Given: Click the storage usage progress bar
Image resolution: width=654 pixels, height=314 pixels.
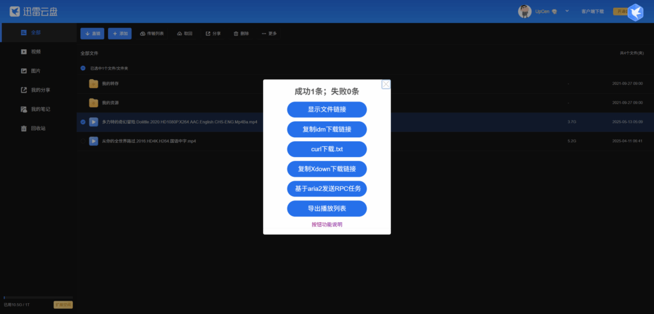Looking at the screenshot, I should pos(38,297).
